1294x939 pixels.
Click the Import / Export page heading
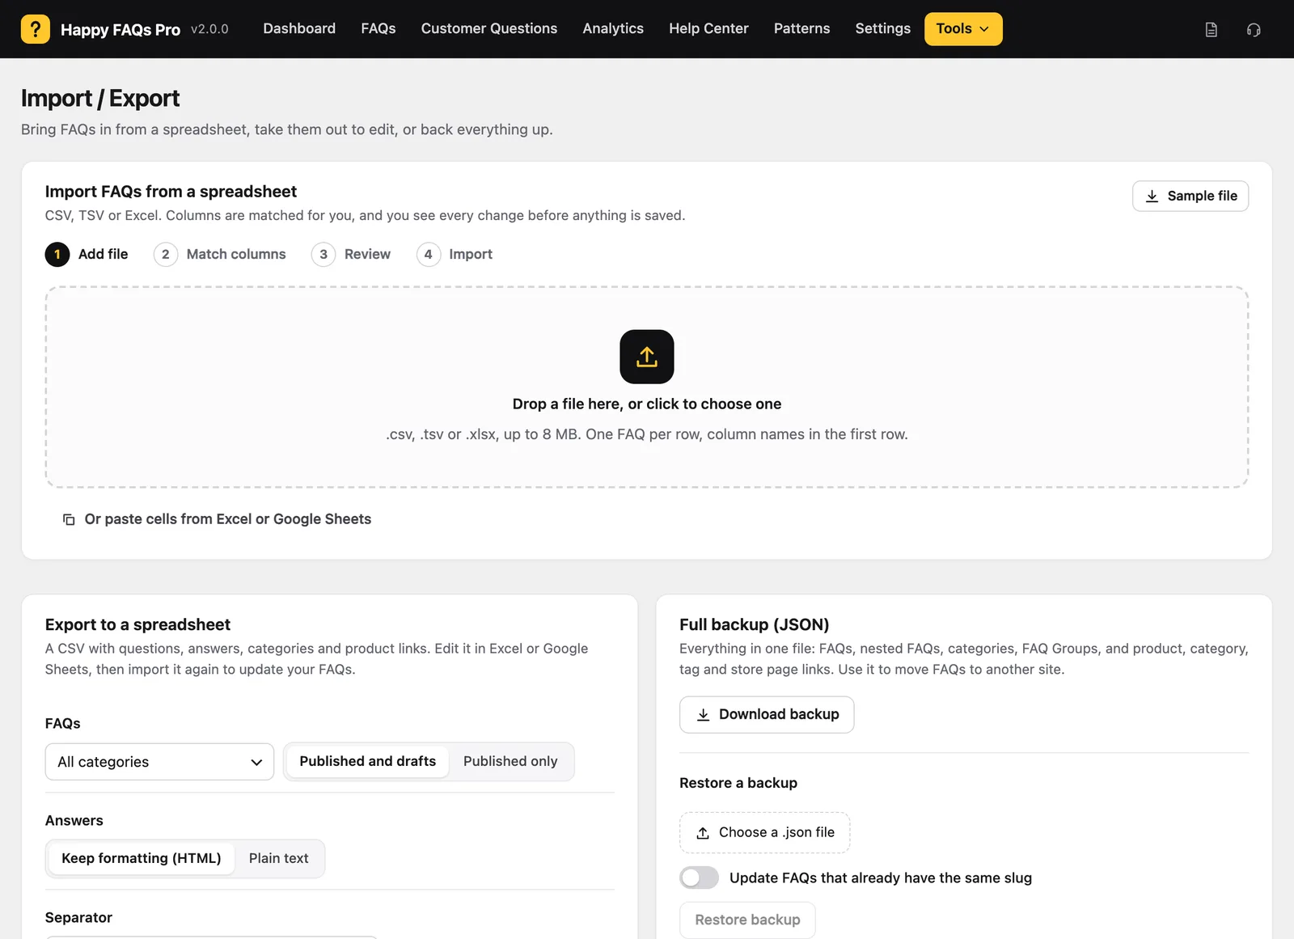(x=100, y=98)
